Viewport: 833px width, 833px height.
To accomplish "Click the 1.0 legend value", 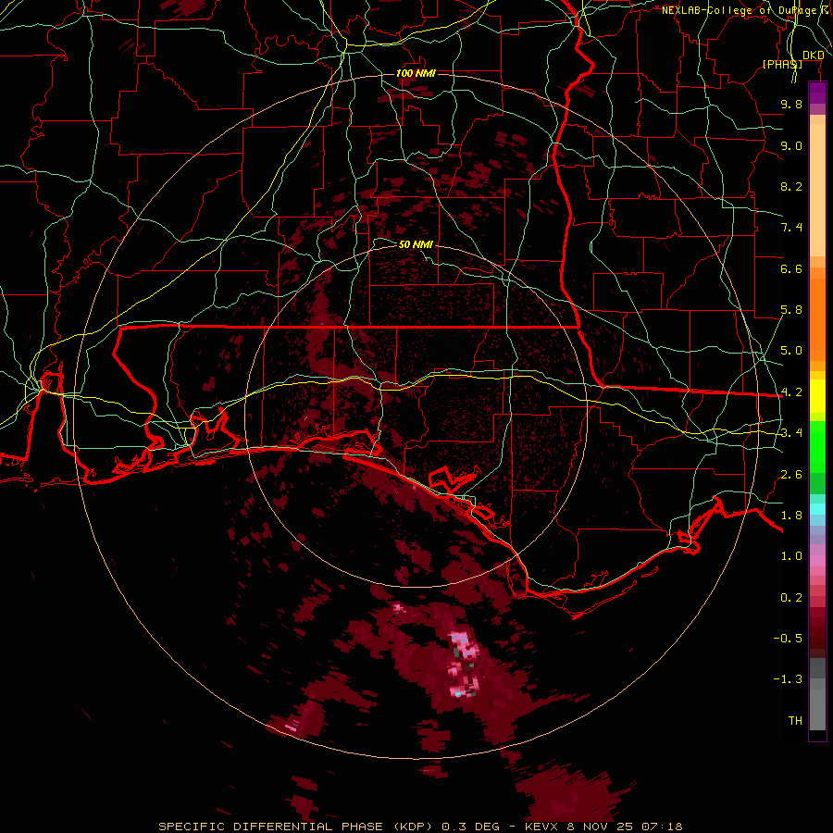I will pyautogui.click(x=791, y=556).
